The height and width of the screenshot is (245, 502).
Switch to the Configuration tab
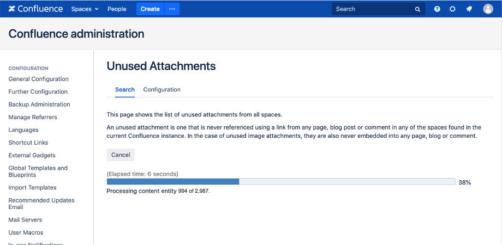pos(162,90)
